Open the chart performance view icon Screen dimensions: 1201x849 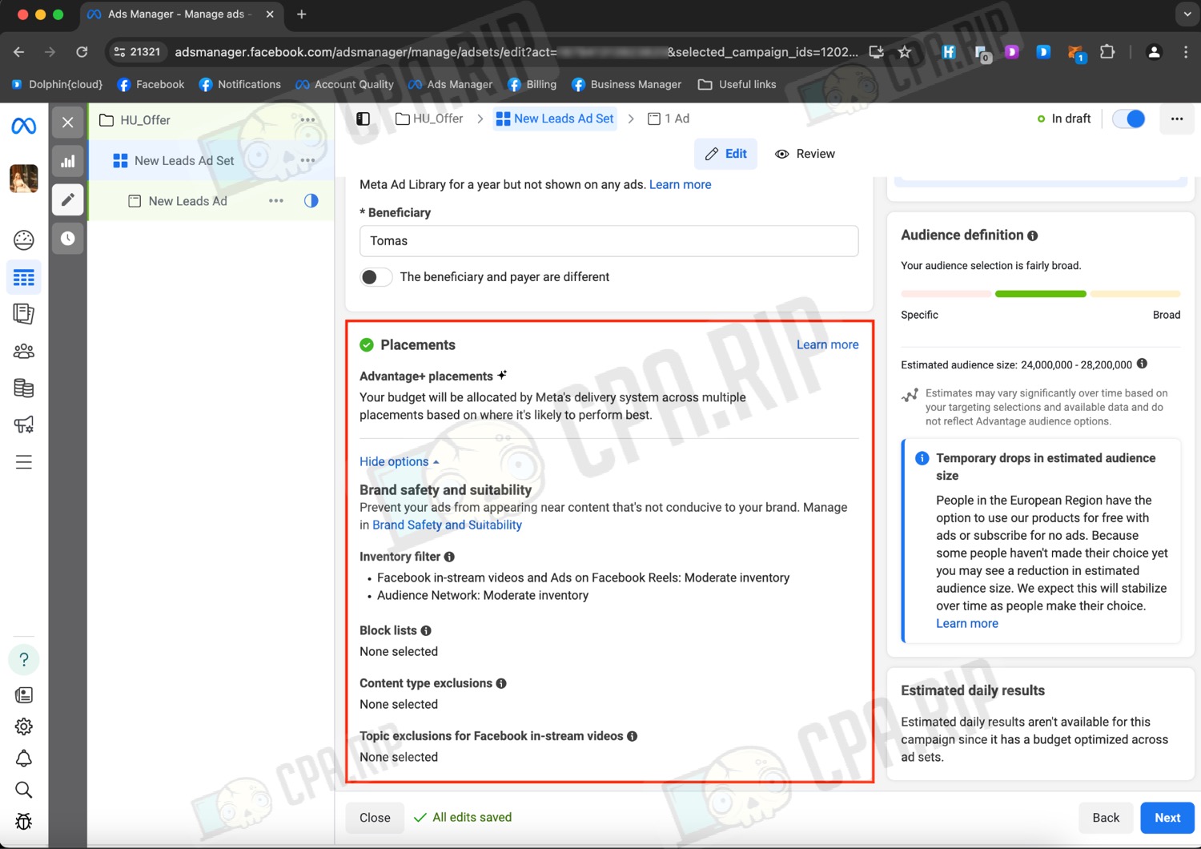coord(68,161)
